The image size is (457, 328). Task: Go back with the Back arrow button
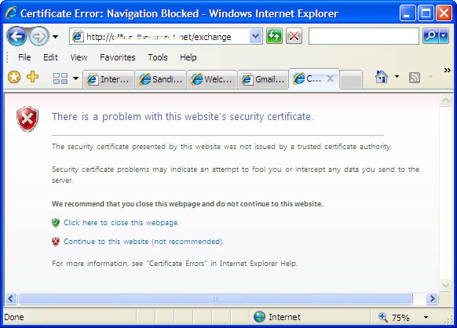pyautogui.click(x=16, y=36)
